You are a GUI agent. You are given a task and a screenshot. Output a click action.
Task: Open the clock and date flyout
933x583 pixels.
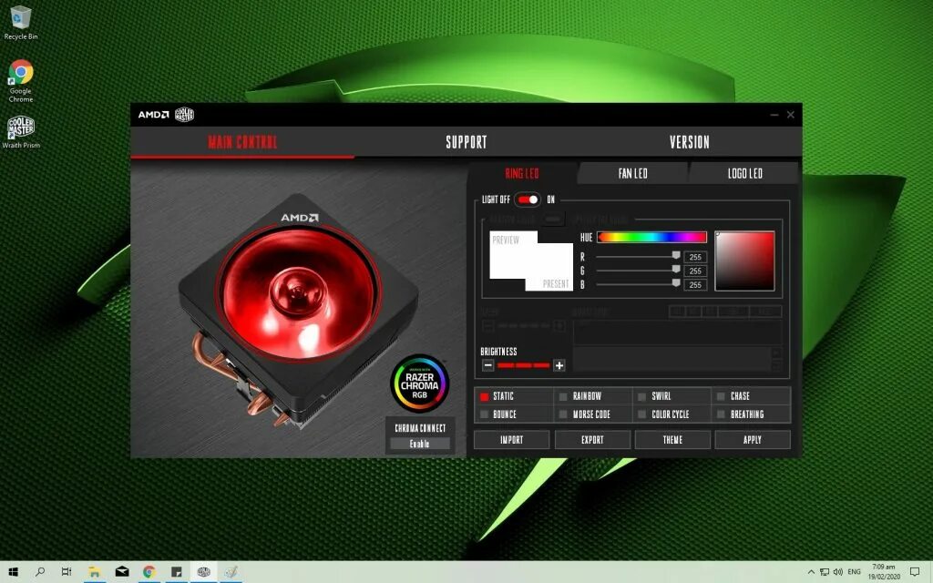pos(884,572)
